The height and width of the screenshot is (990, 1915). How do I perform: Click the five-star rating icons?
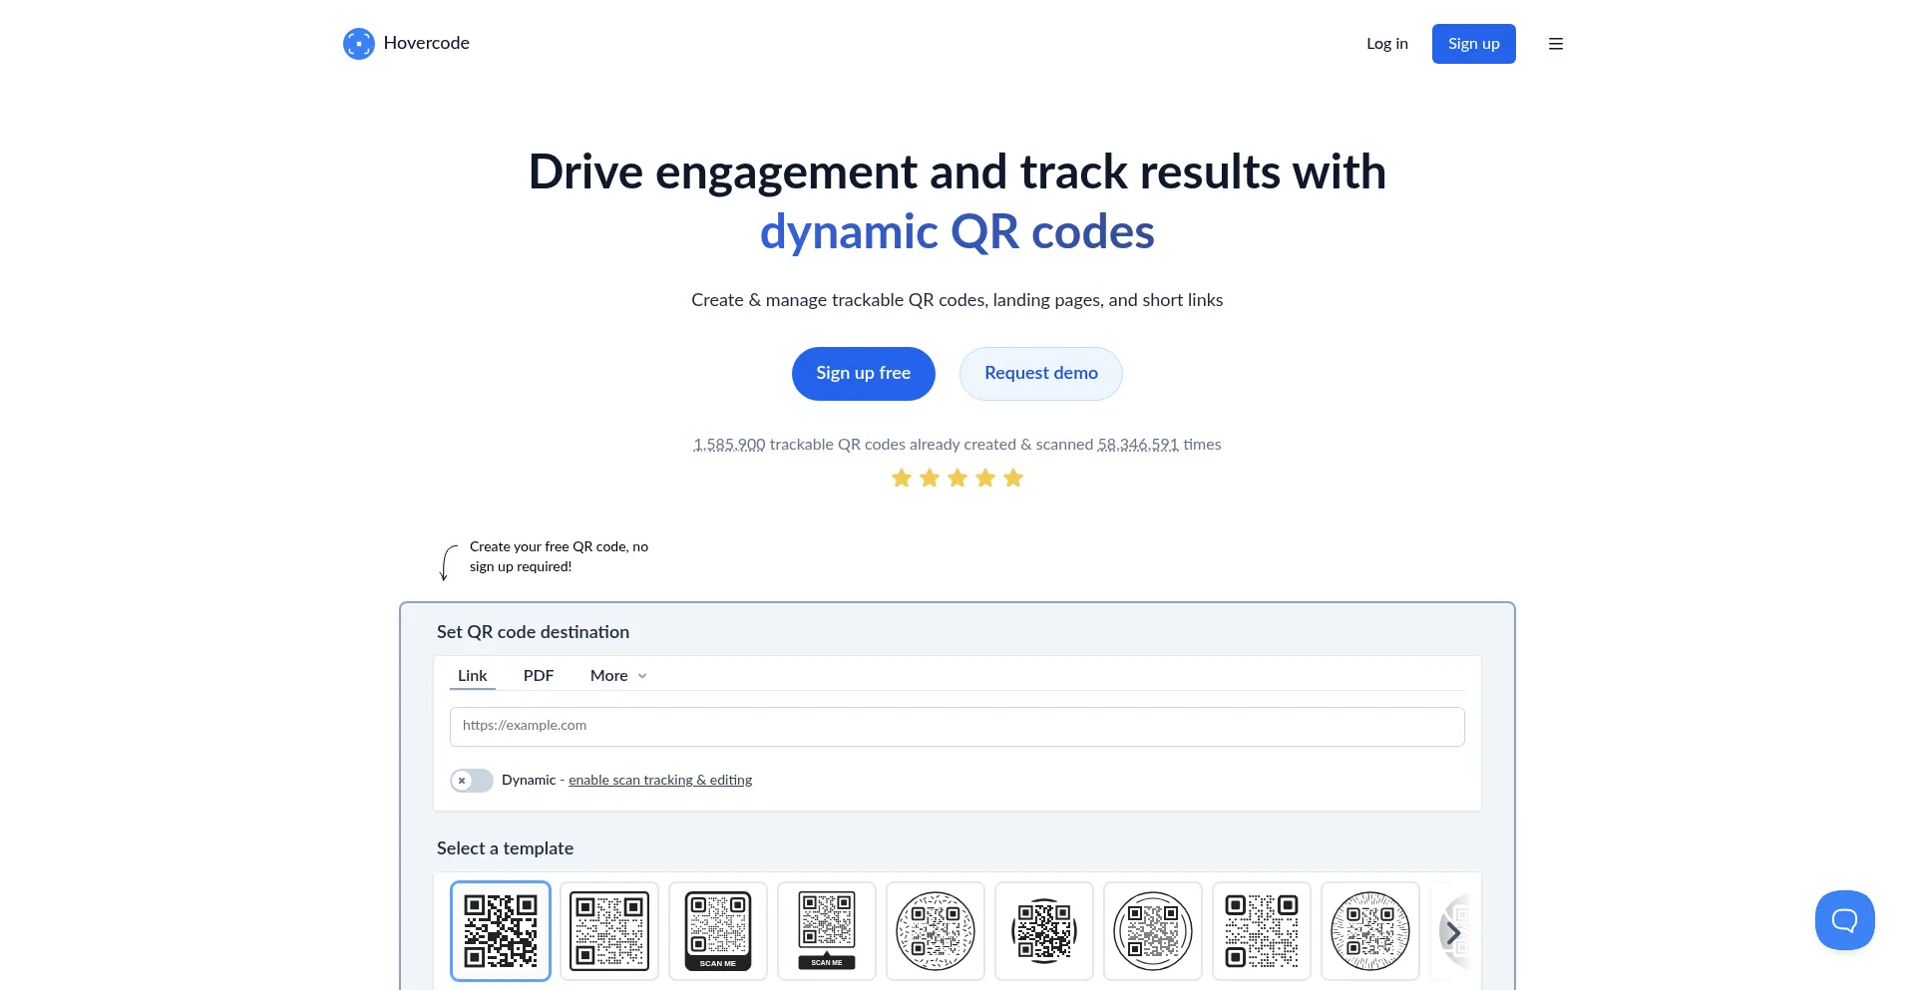click(x=957, y=479)
